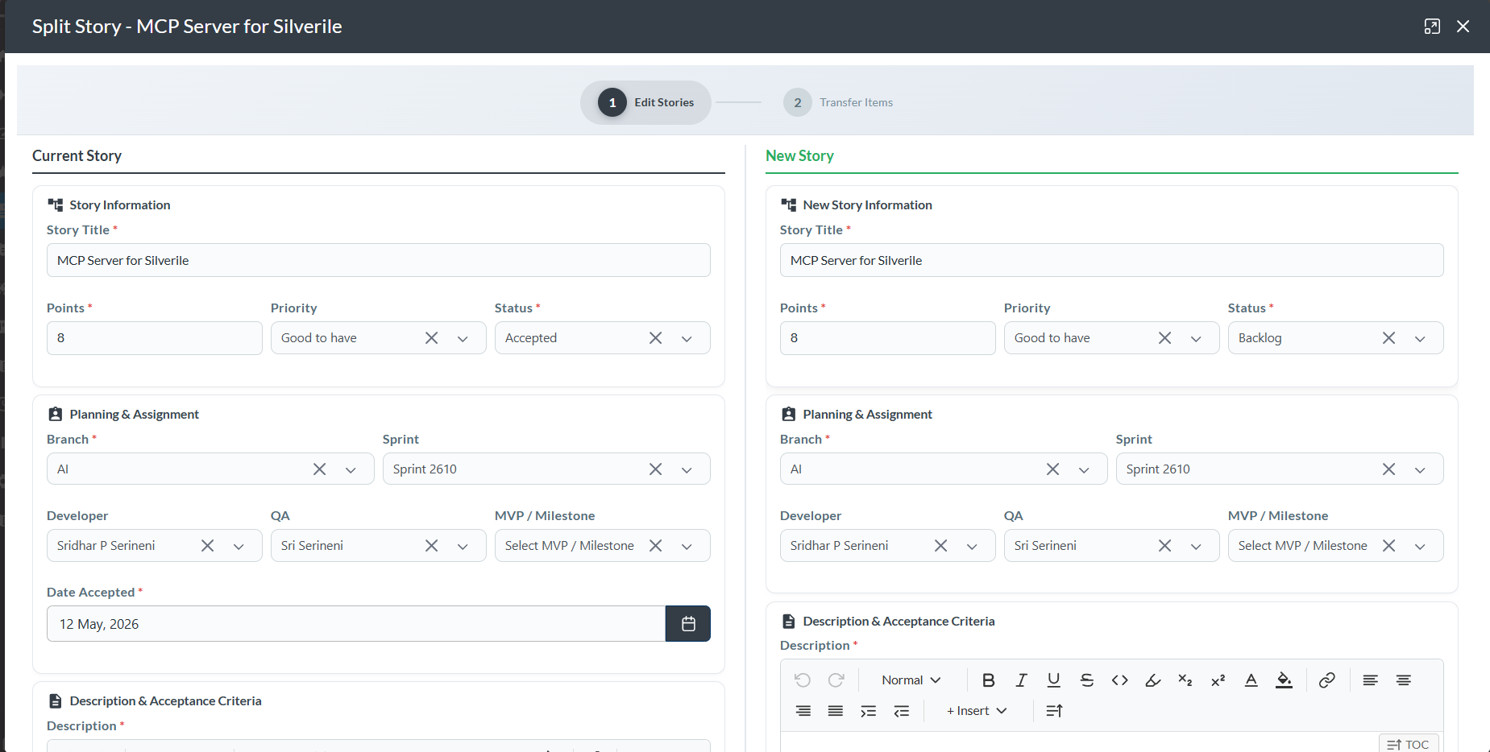The width and height of the screenshot is (1490, 752).
Task: Click the Bold formatting icon
Action: pyautogui.click(x=988, y=680)
